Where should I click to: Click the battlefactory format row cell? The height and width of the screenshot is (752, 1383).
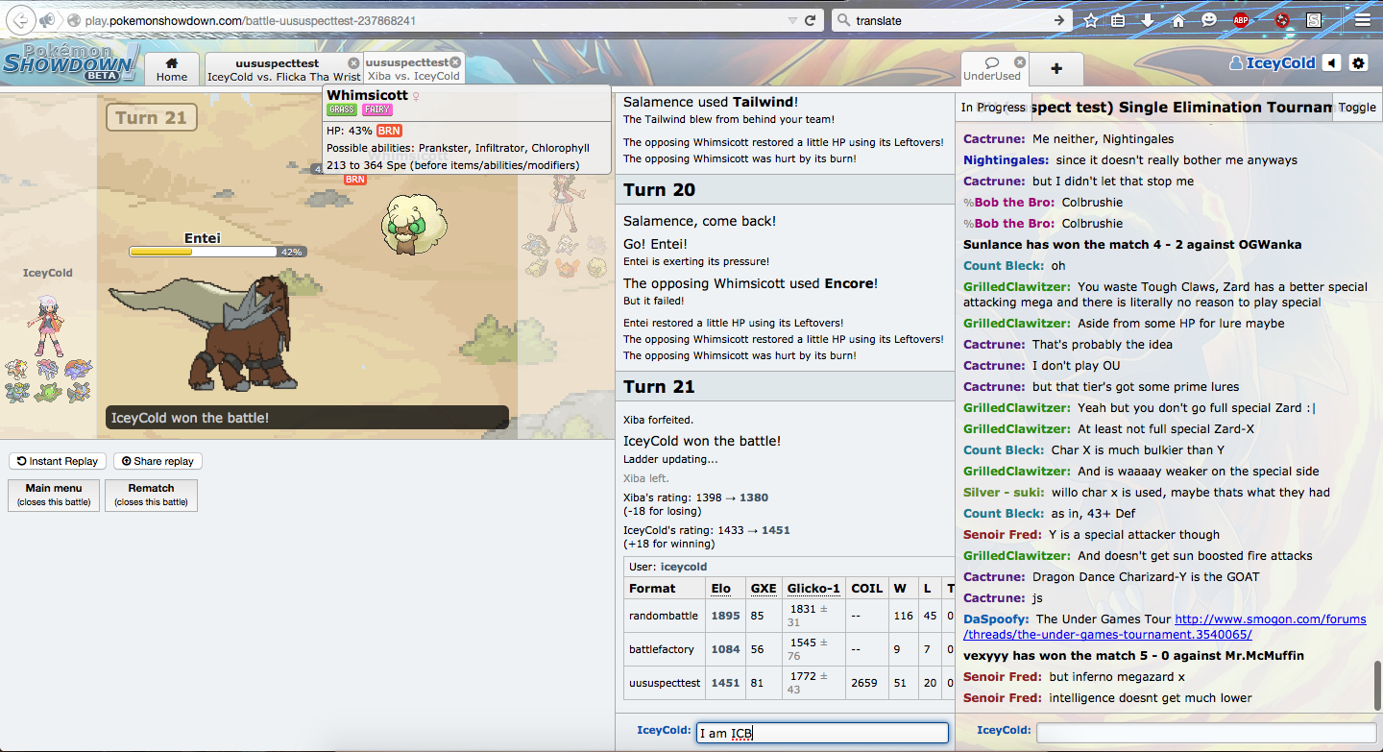click(x=665, y=649)
